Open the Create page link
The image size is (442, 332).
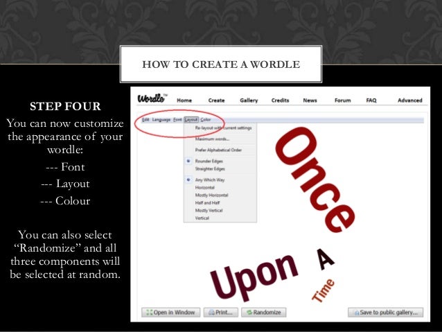point(216,100)
